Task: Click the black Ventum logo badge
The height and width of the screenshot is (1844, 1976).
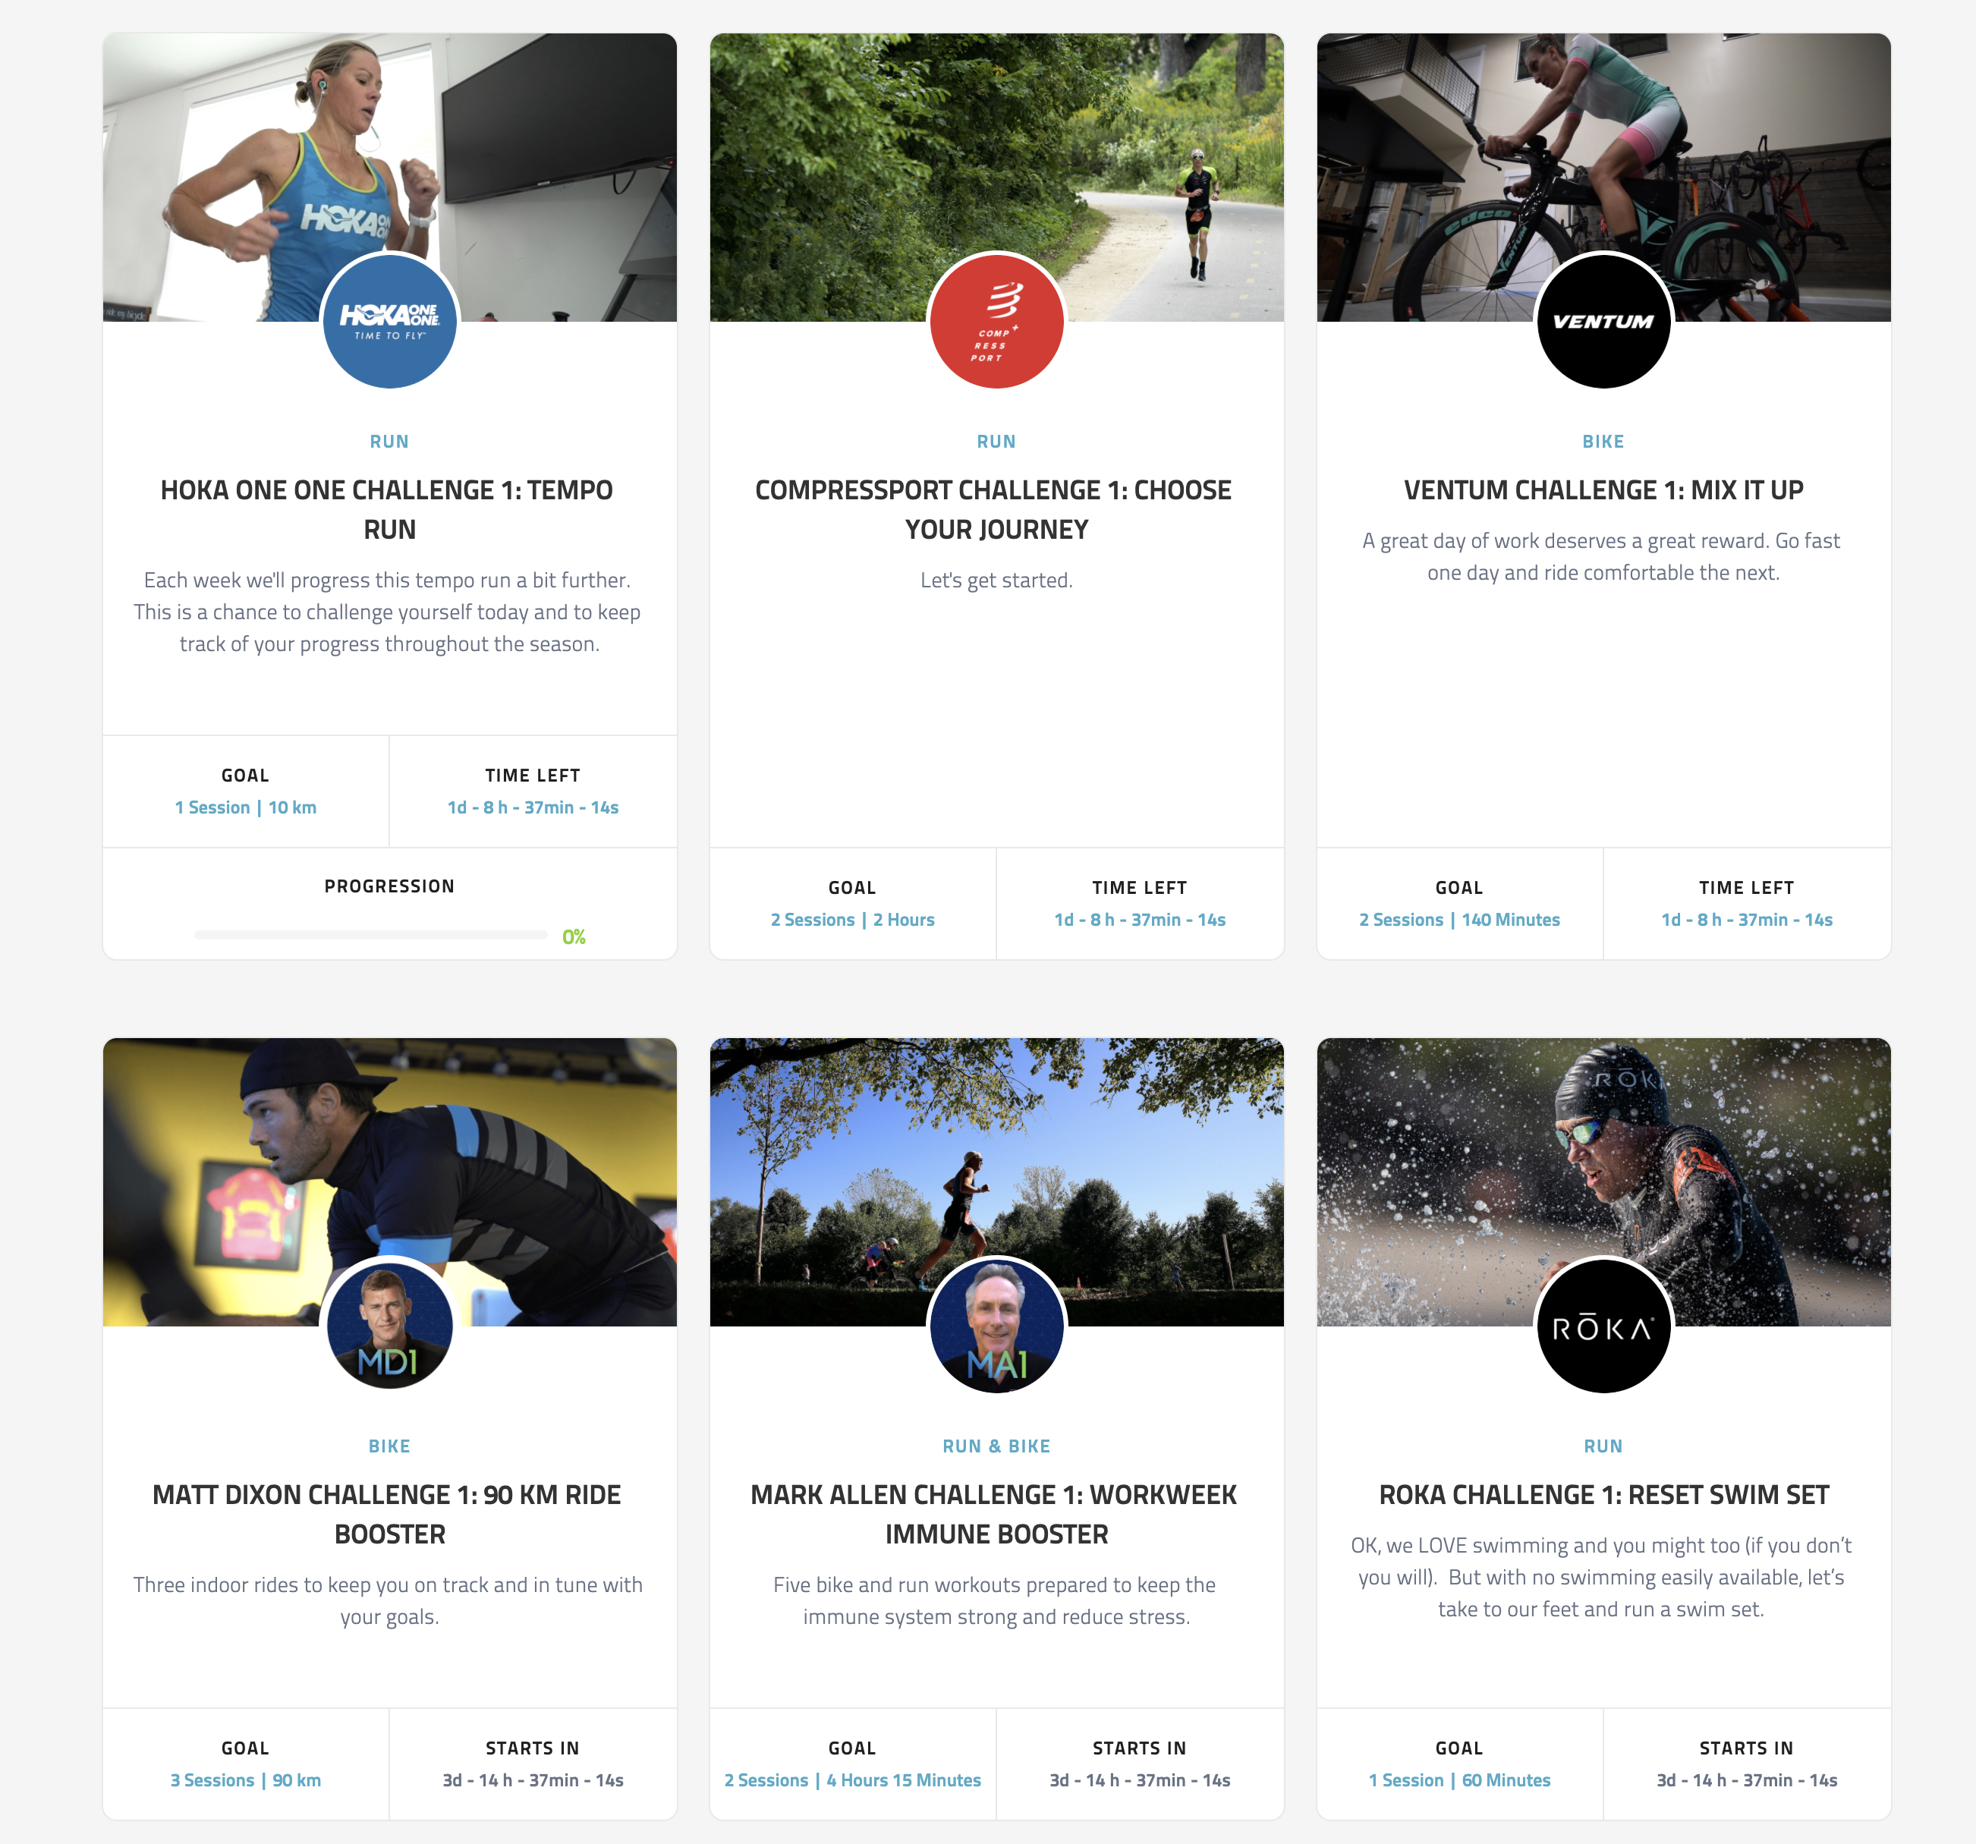Action: click(1603, 321)
